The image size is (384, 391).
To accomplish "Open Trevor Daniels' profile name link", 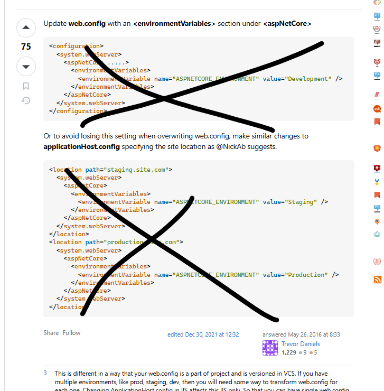I will click(x=301, y=344).
